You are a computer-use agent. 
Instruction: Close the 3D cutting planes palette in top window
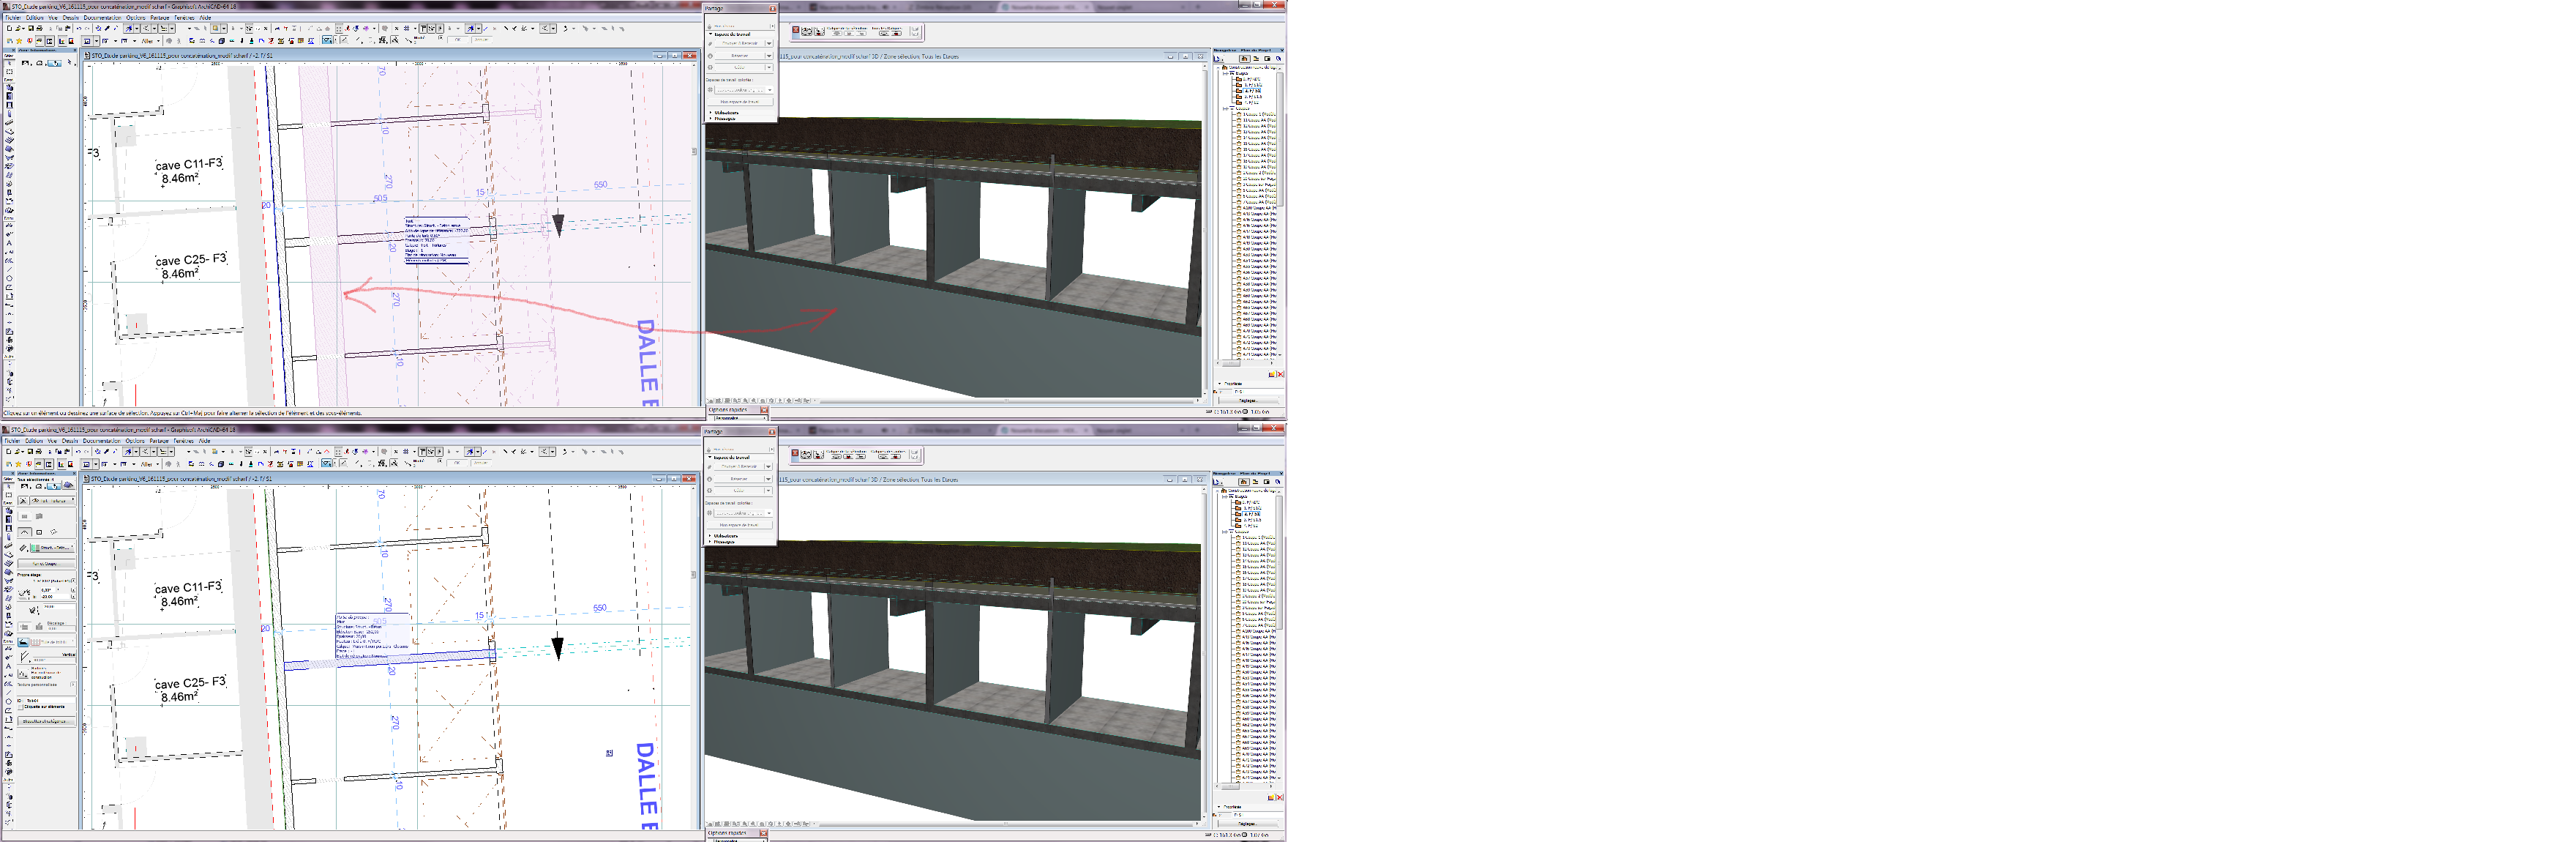click(796, 29)
